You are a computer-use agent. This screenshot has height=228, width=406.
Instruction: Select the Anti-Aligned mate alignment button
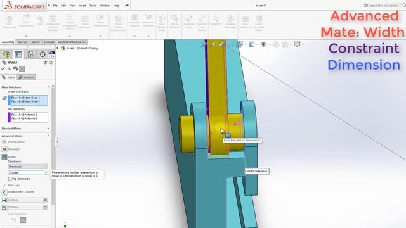tap(23, 220)
